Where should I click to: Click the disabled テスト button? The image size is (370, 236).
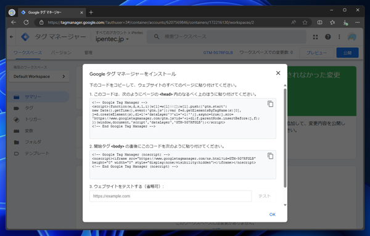[x=265, y=196]
